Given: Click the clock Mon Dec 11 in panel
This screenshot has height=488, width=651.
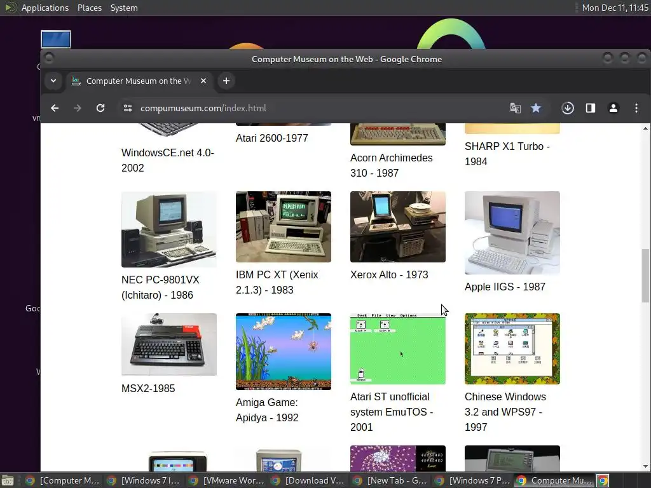Looking at the screenshot, I should click(615, 8).
